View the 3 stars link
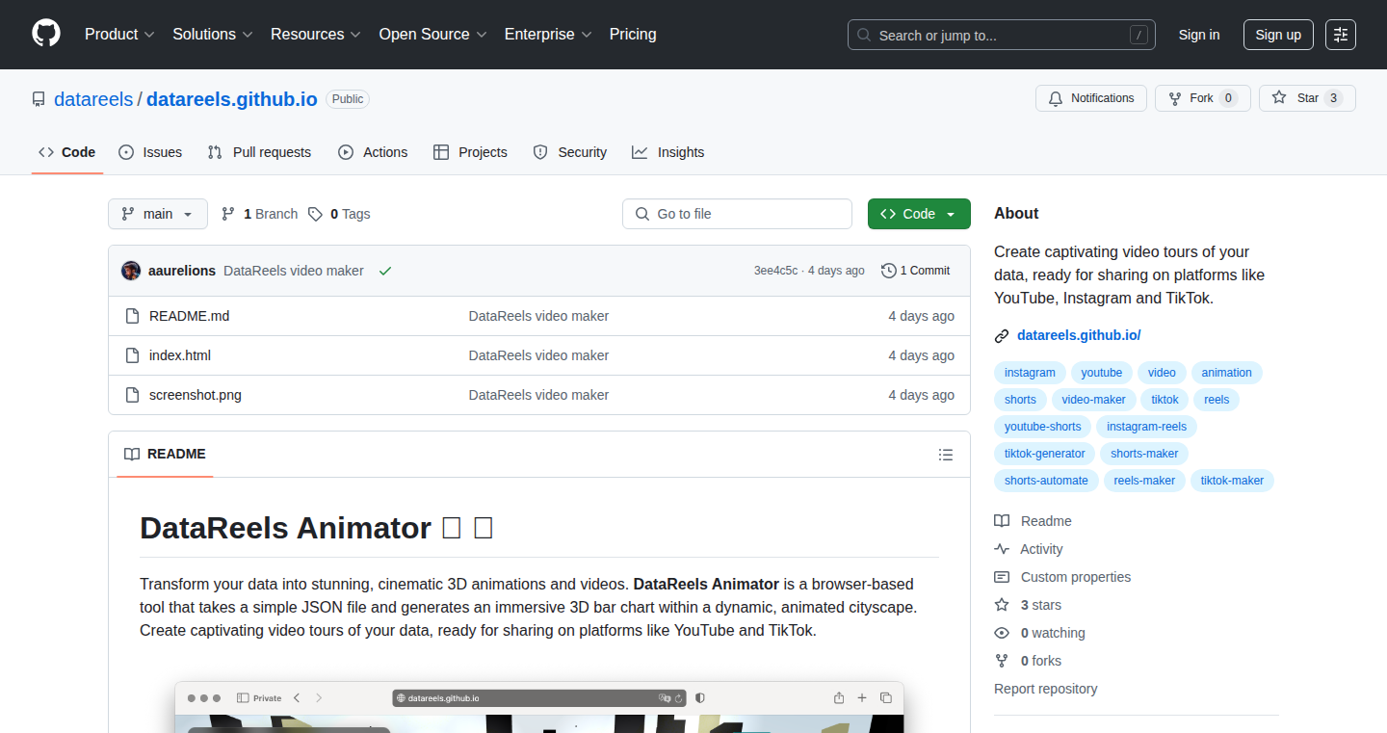 [x=1028, y=605]
